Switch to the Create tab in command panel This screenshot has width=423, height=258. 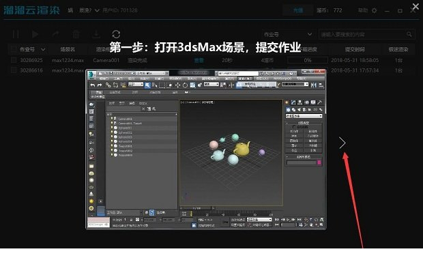coord(287,102)
